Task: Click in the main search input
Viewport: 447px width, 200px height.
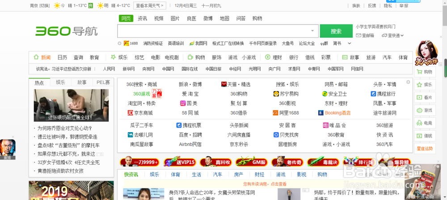Action: pos(214,31)
